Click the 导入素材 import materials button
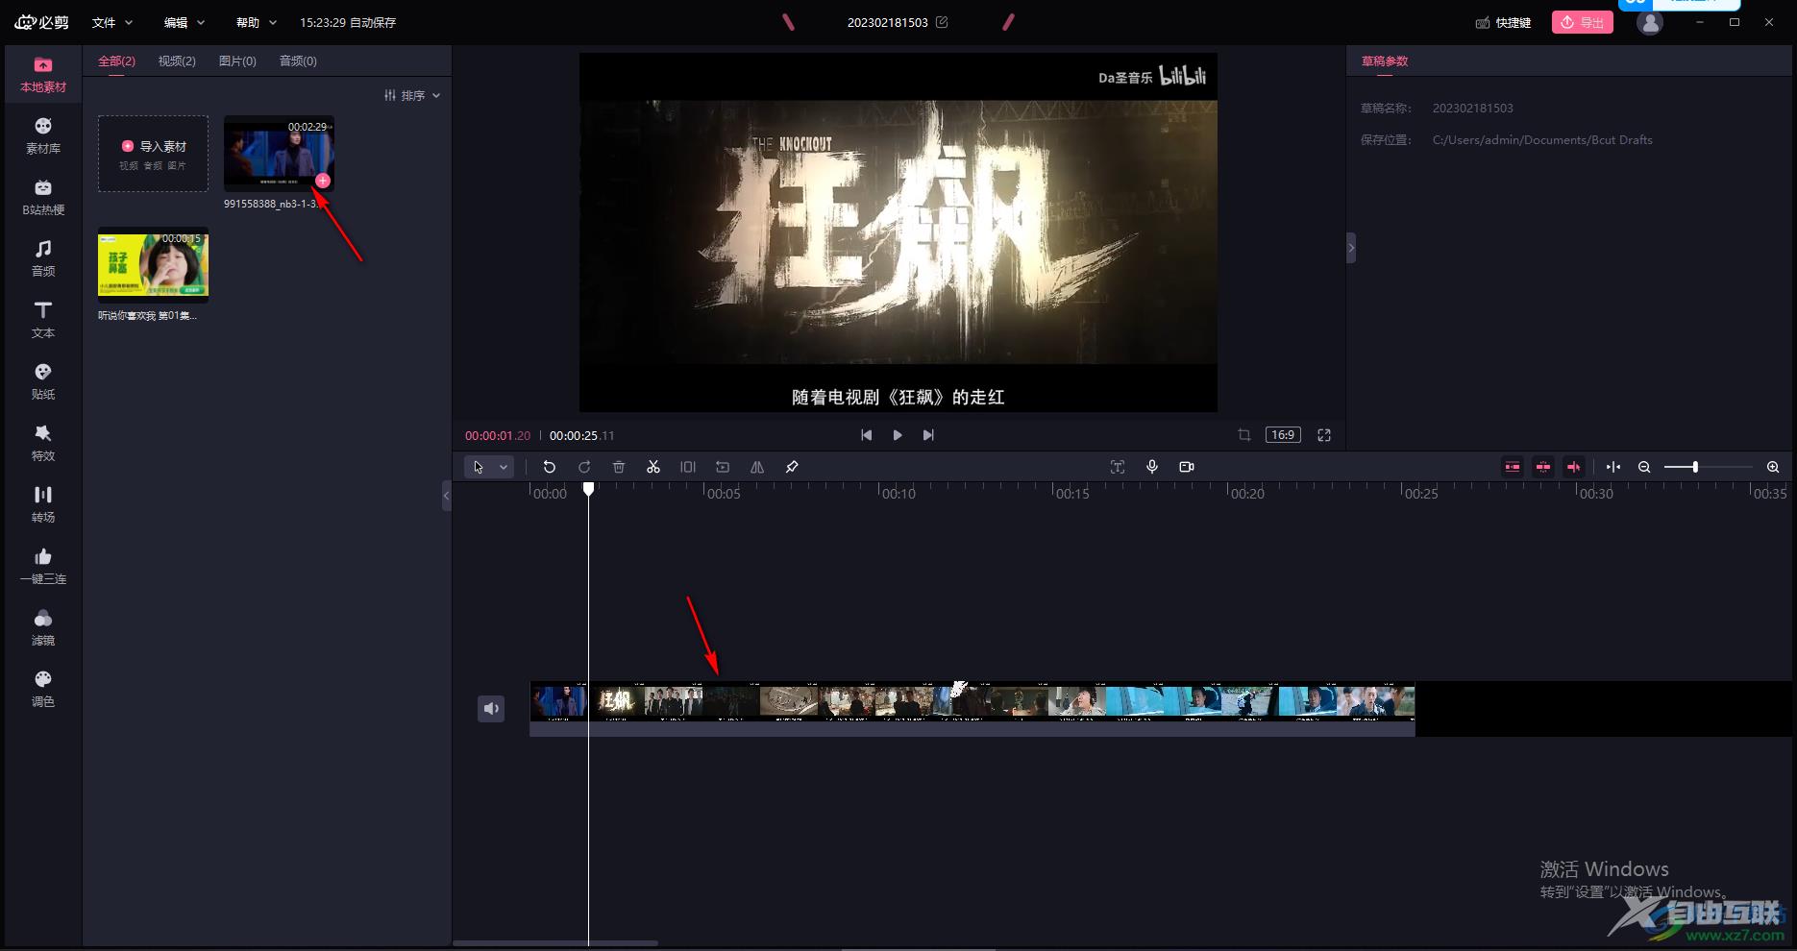This screenshot has height=951, width=1797. pos(154,154)
